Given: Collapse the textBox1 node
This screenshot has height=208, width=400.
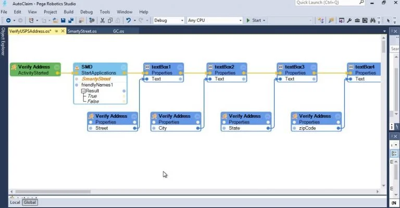Looking at the screenshot, I should [x=180, y=67].
